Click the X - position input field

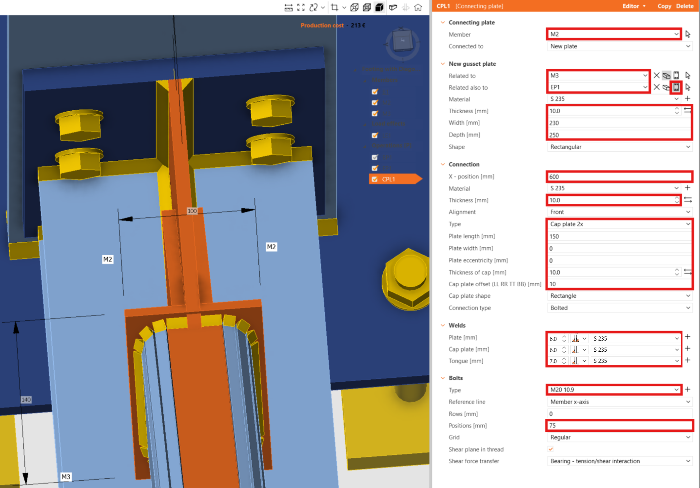pyautogui.click(x=619, y=177)
